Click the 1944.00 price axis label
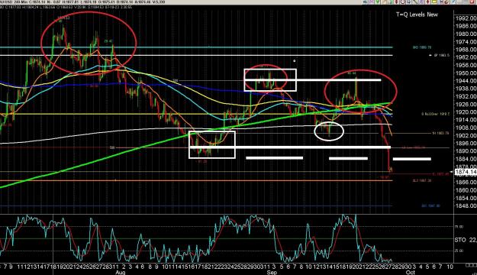The width and height of the screenshot is (477, 275). click(x=466, y=81)
